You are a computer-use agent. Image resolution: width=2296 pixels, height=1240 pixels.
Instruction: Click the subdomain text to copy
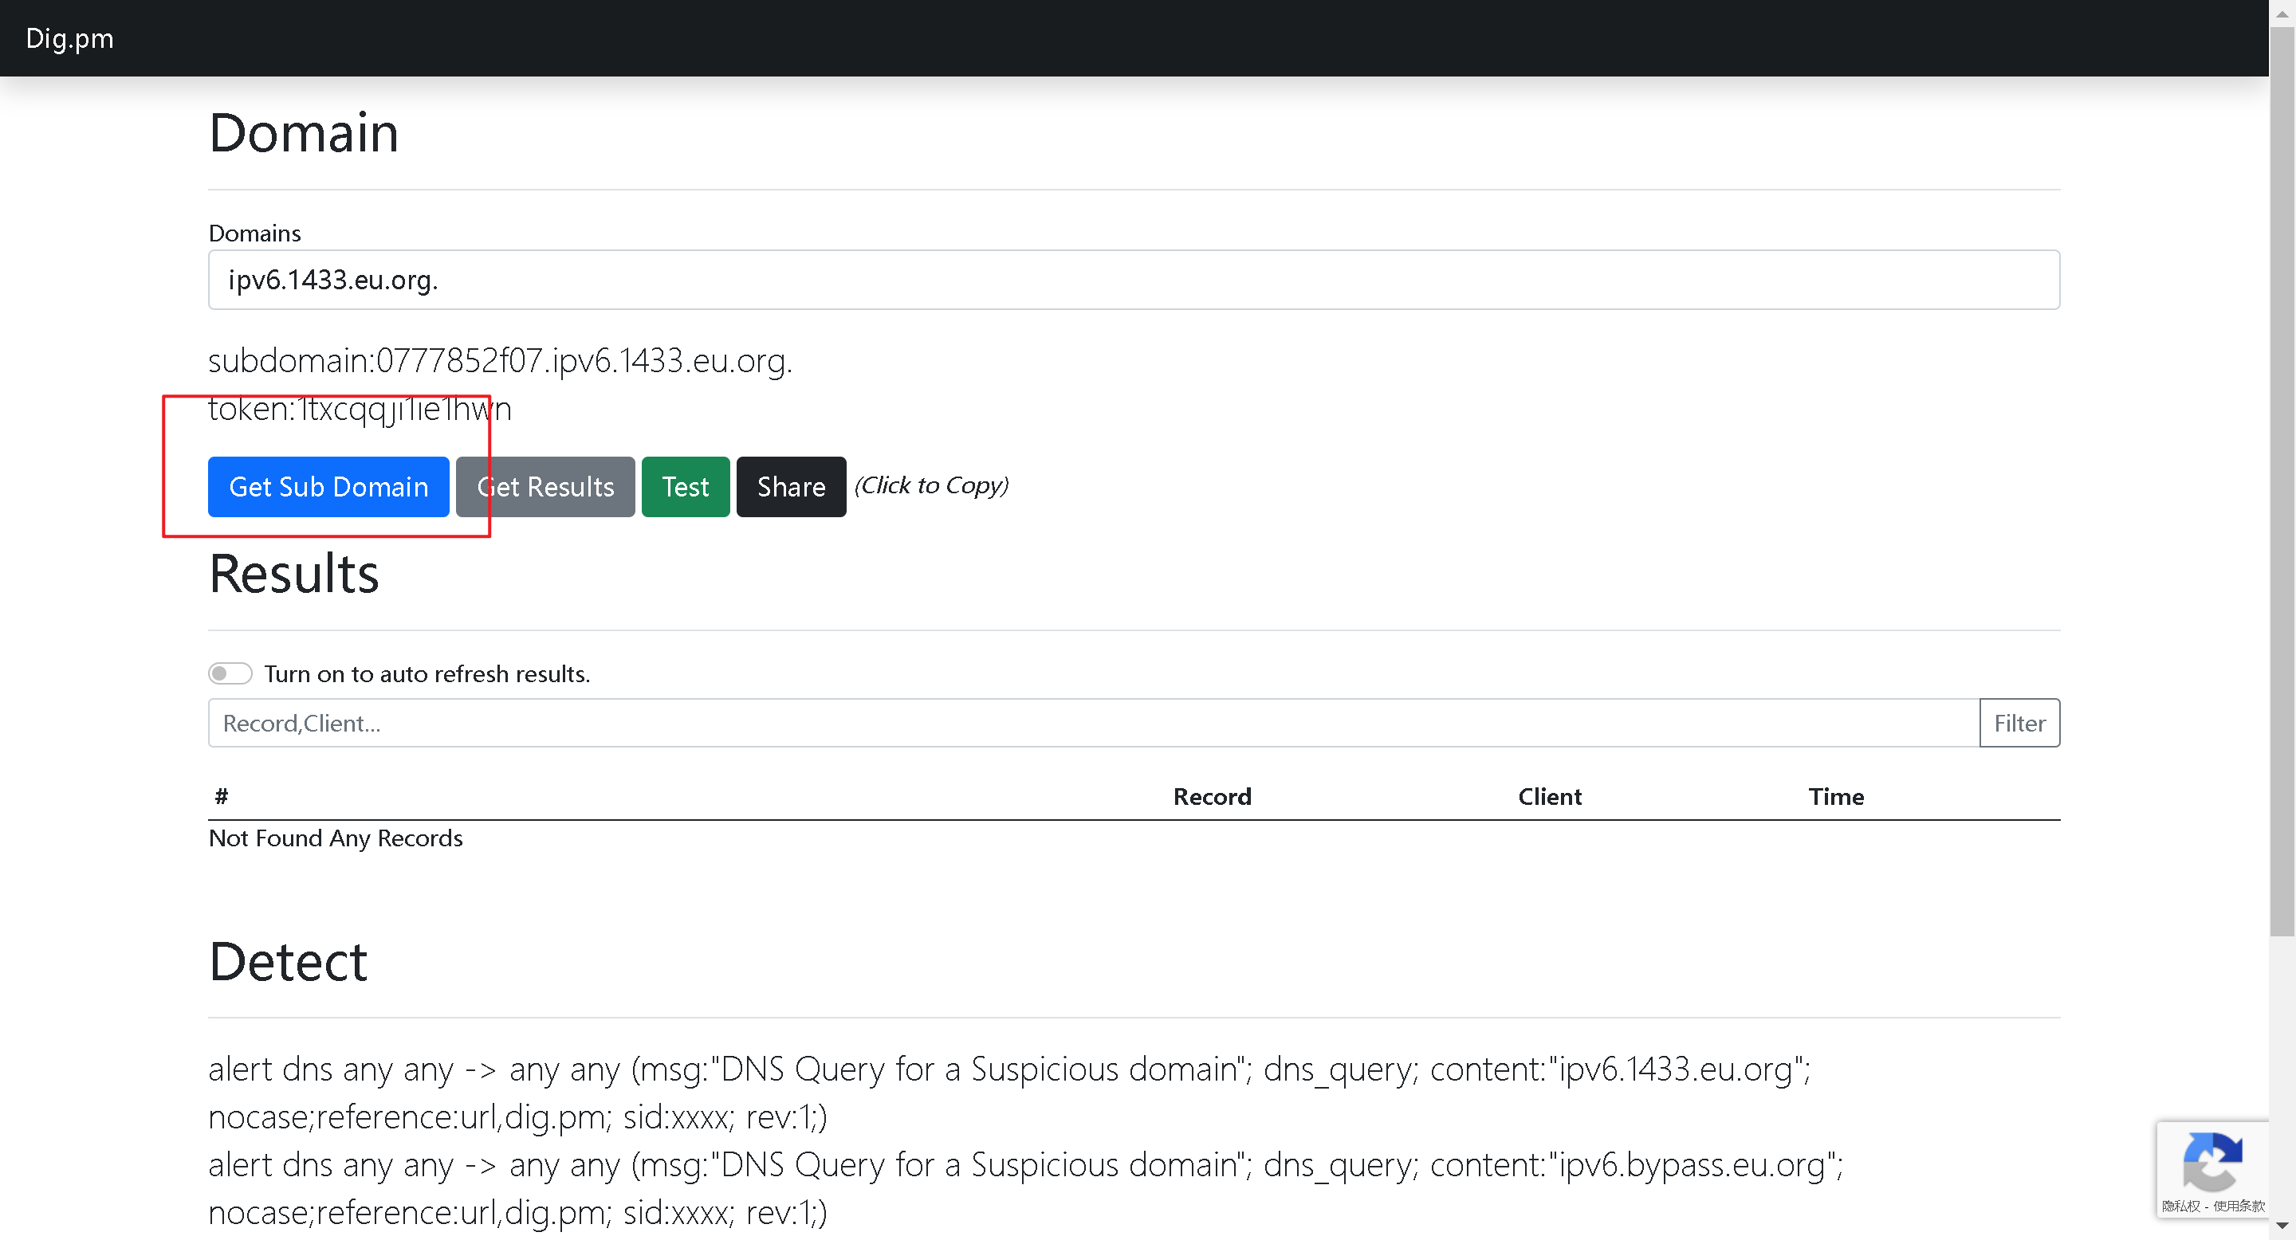pyautogui.click(x=500, y=361)
